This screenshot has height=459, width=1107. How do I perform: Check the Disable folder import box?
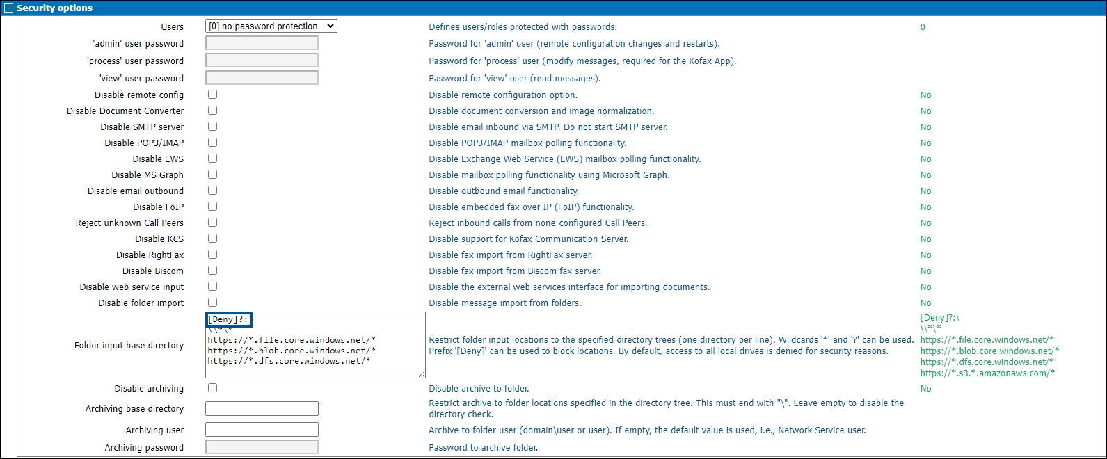click(212, 303)
